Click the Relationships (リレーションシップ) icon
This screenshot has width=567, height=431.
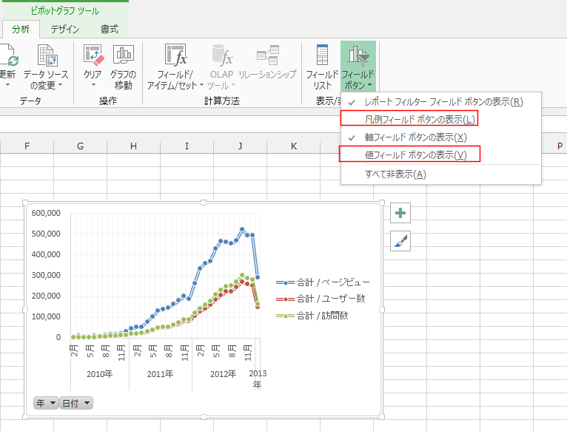(268, 55)
